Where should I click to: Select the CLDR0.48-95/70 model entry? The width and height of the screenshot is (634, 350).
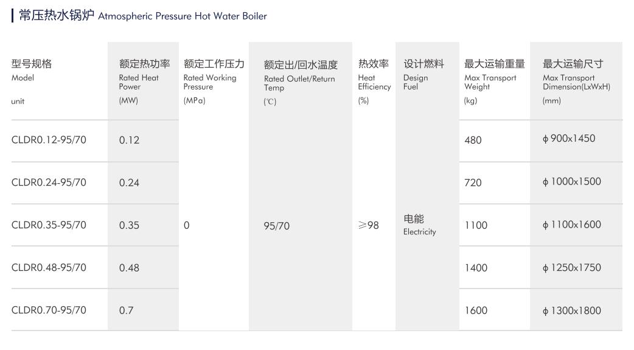coord(49,267)
